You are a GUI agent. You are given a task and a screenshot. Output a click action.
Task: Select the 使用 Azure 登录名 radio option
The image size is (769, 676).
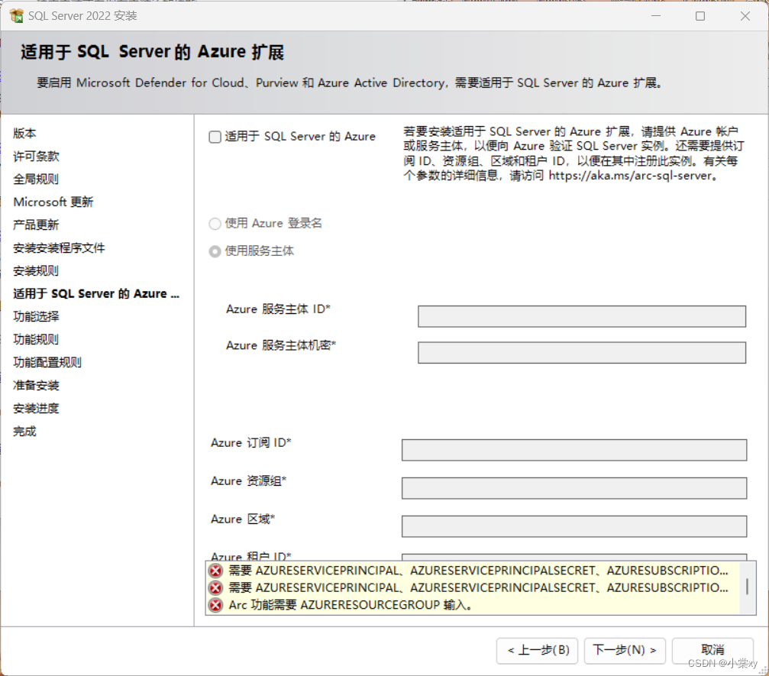click(215, 224)
